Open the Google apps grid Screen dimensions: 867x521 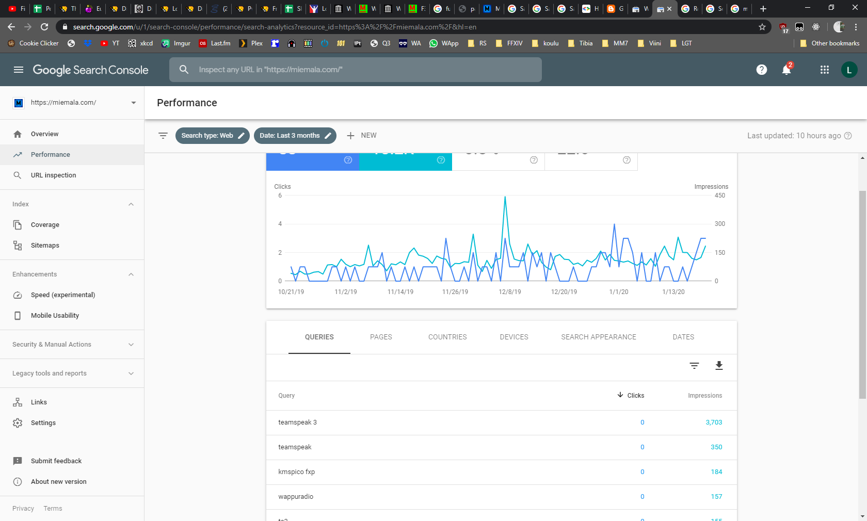point(824,70)
